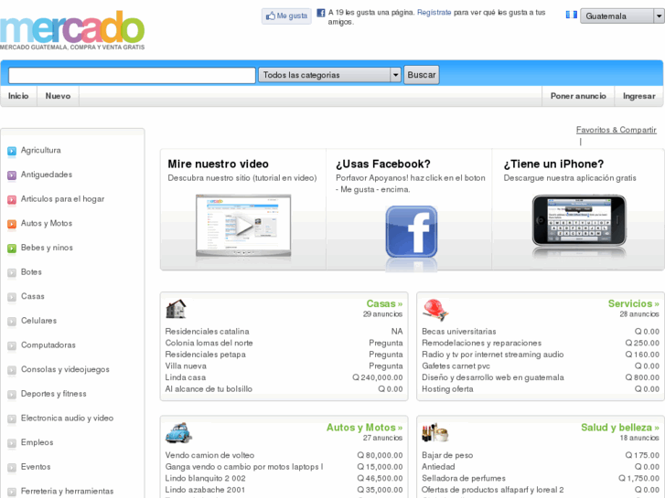The image size is (665, 498).
Task: Open the Vendo camion de volteo listing
Action: pyautogui.click(x=209, y=455)
